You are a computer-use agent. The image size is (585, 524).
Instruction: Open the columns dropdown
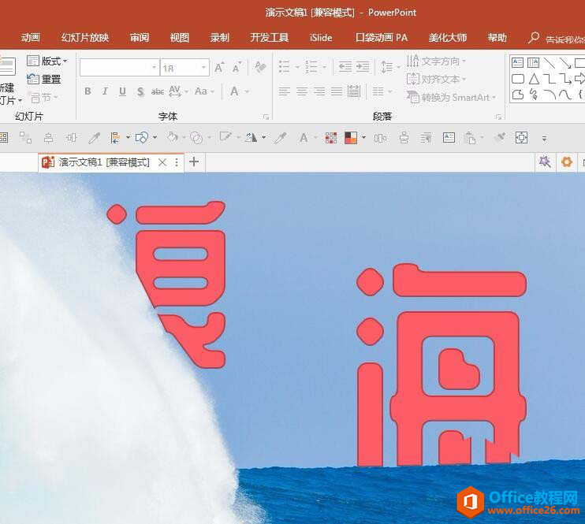coord(382,91)
